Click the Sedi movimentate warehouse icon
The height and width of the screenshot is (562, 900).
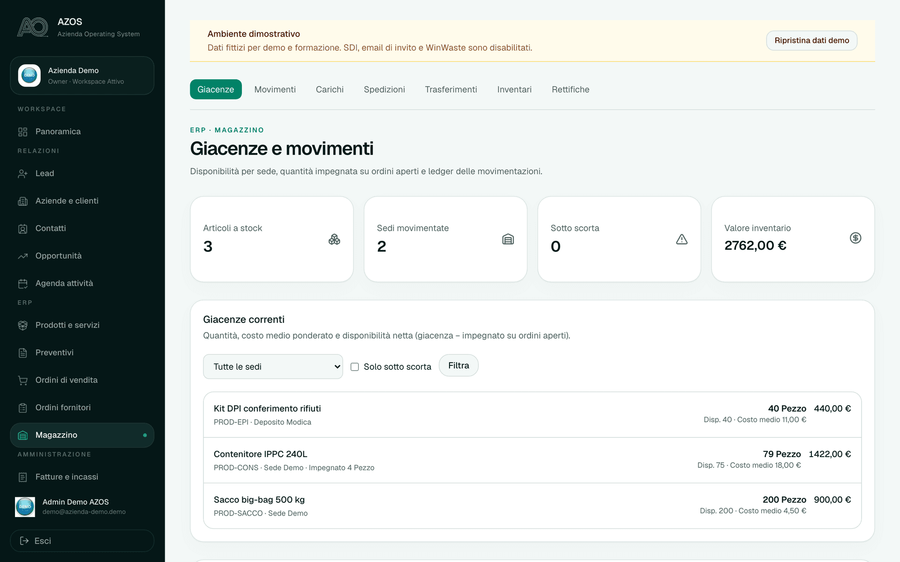(x=508, y=239)
